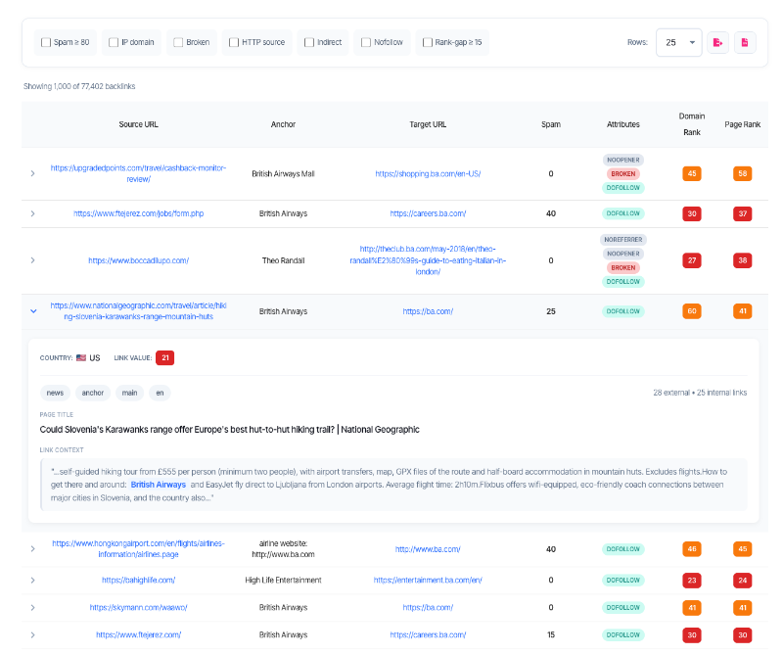783x654 pixels.
Task: Click the 'British Airways Mall' anchor text
Action: (283, 174)
